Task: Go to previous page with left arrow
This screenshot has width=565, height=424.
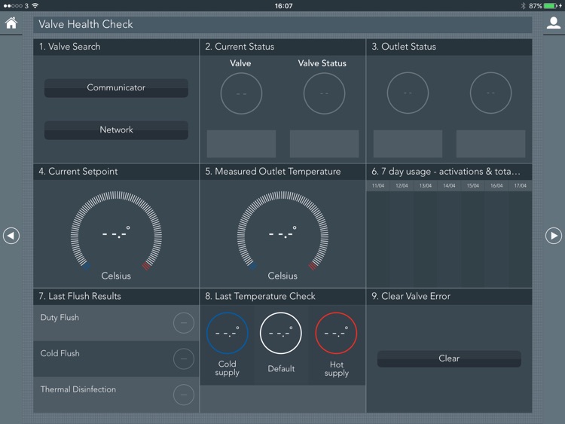Action: (11, 236)
